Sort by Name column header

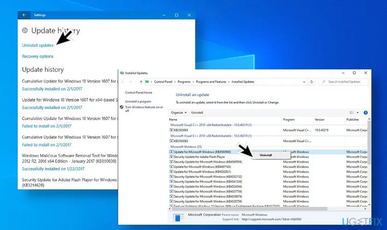click(x=225, y=119)
